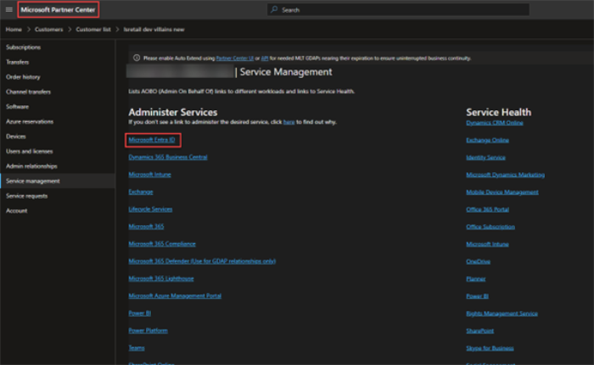Open Microsoft Intune under Administer Services
Screen dimensions: 594x365
[148, 174]
